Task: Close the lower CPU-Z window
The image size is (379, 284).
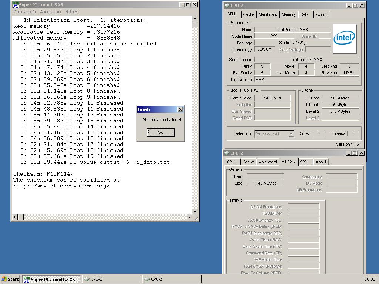Action: (361, 153)
